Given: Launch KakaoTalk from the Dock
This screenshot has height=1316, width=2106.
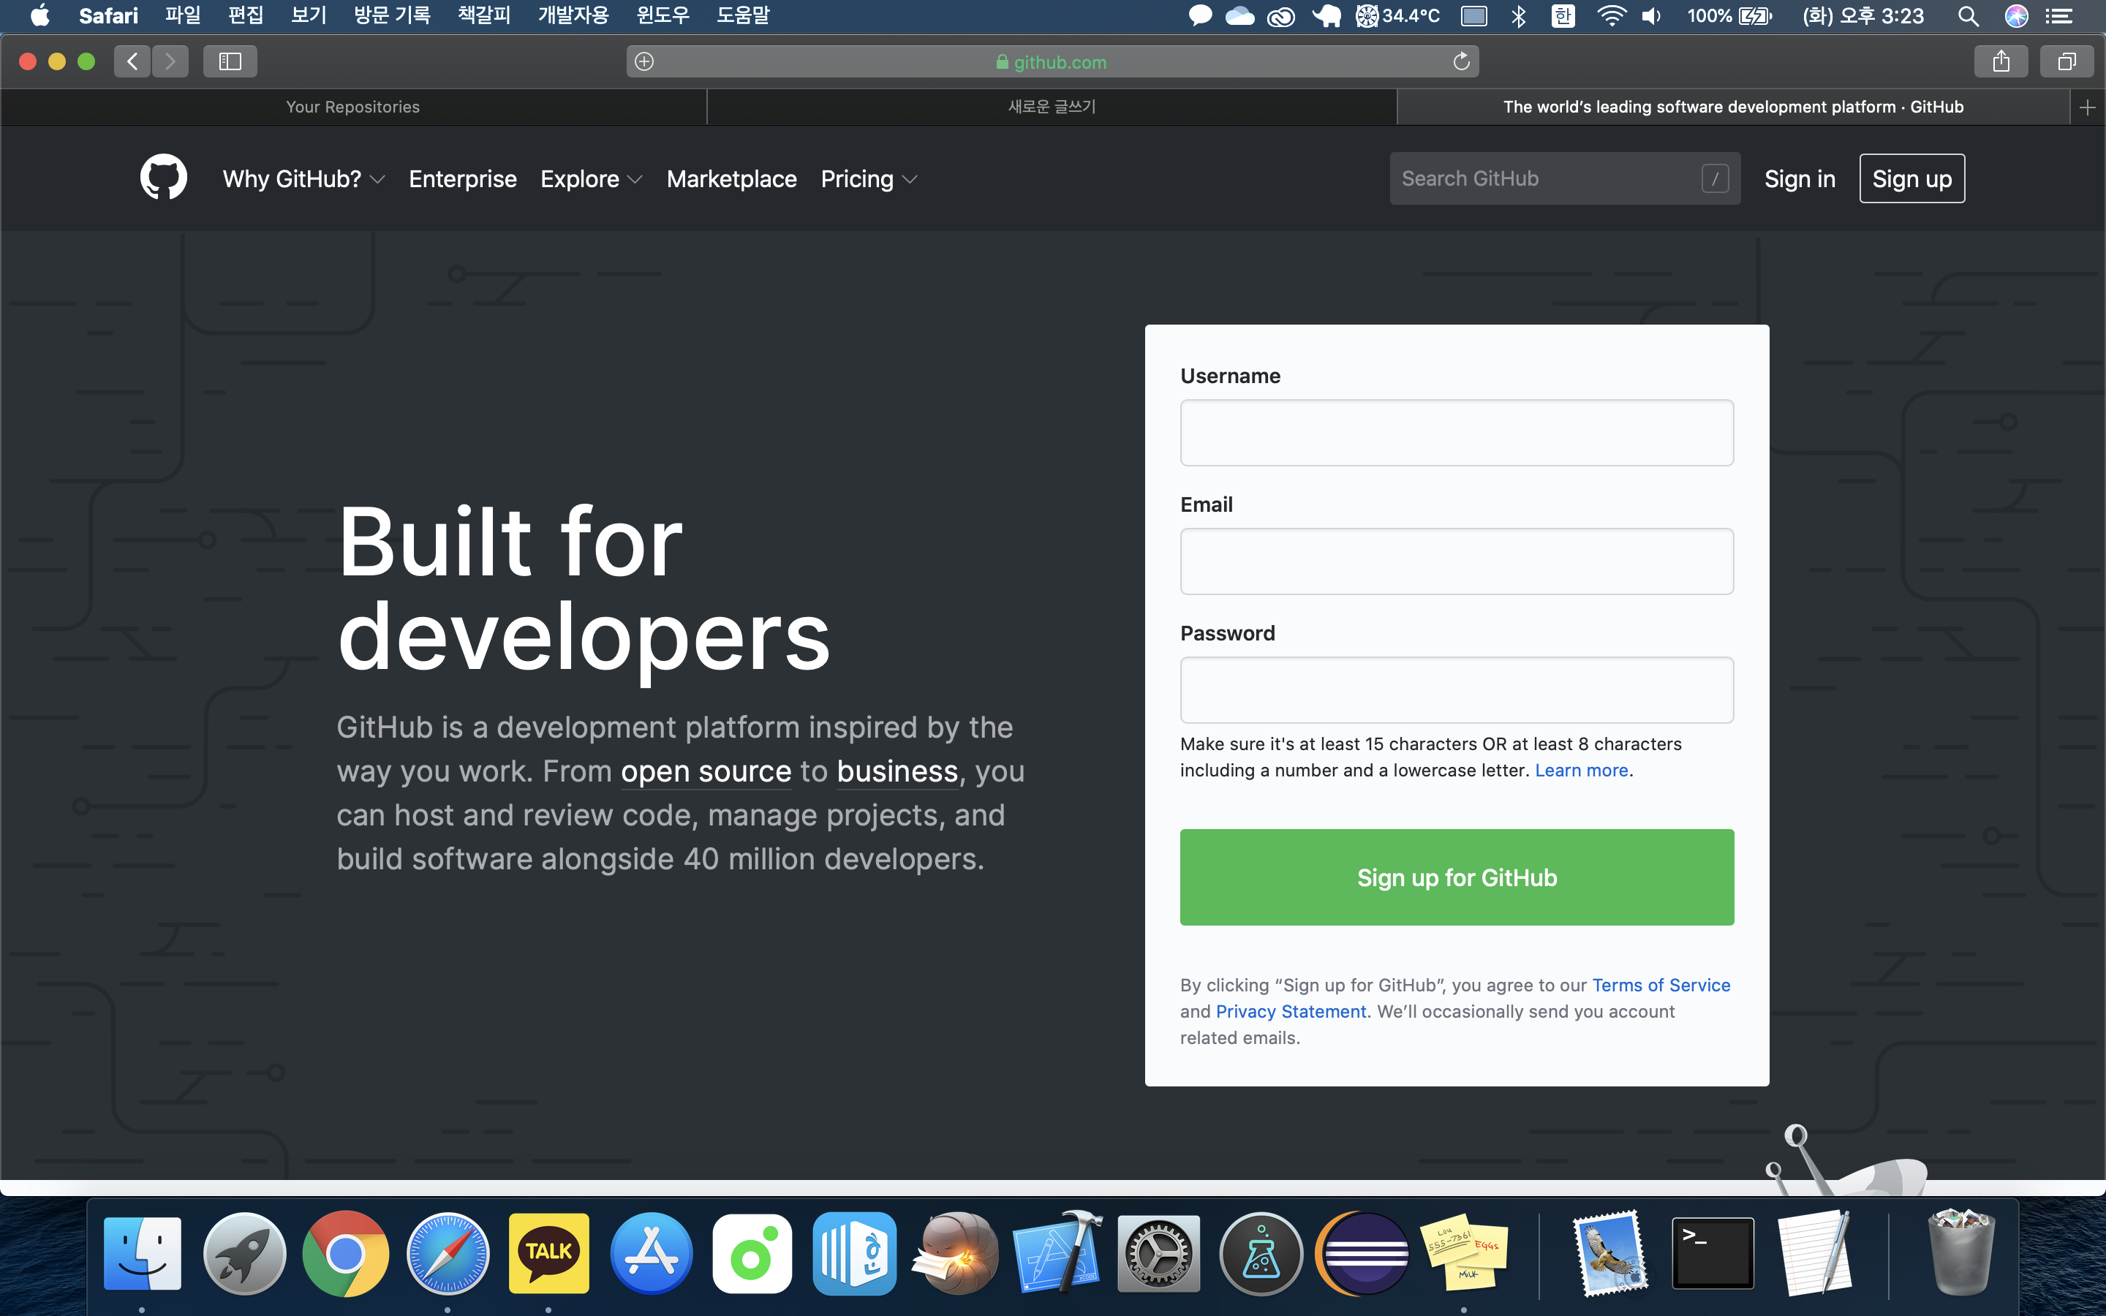Looking at the screenshot, I should (548, 1254).
